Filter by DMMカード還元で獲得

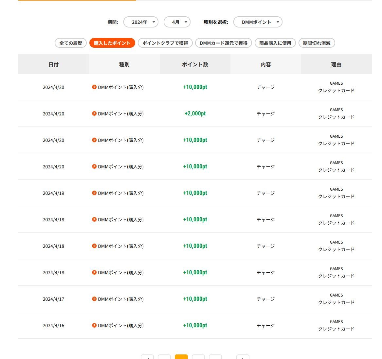224,43
